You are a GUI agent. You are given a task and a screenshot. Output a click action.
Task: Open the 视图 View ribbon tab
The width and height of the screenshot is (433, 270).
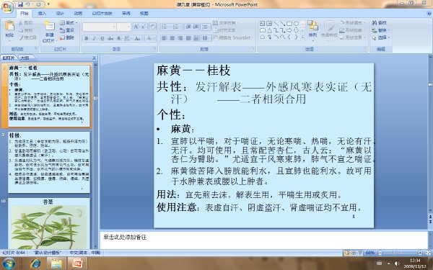(144, 13)
